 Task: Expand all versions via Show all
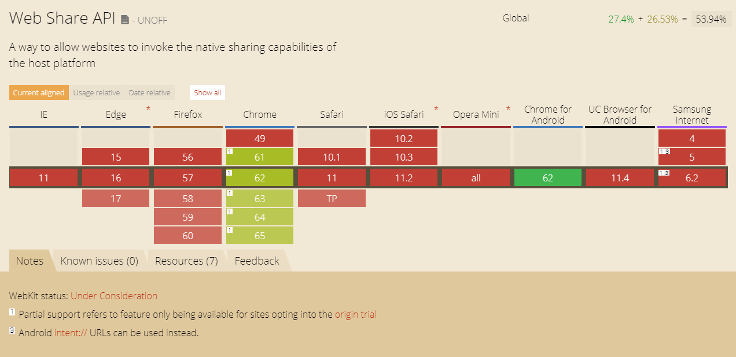point(207,92)
